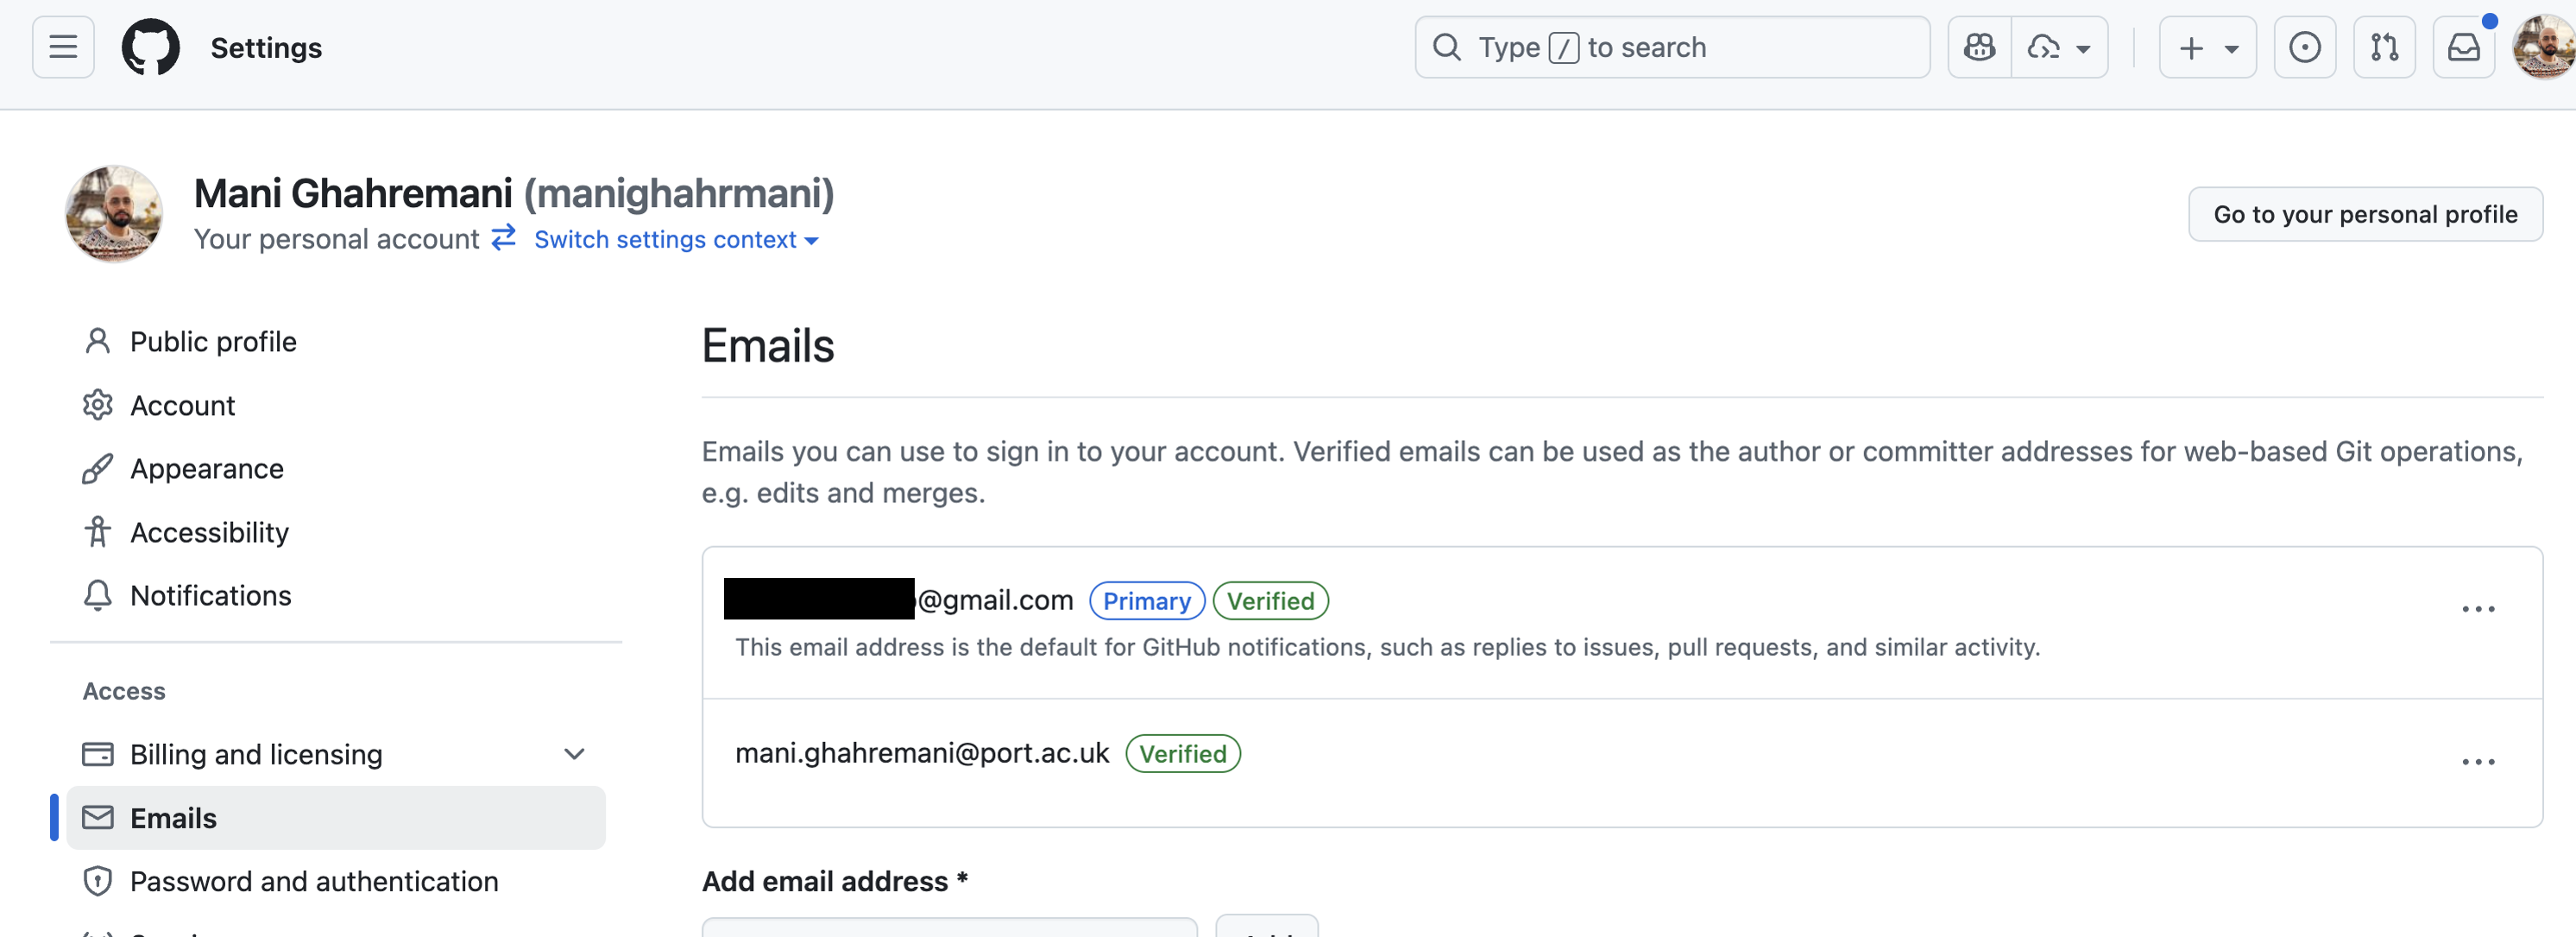Click the paintbrush icon next to Appearance
The image size is (2576, 937).
tap(98, 468)
